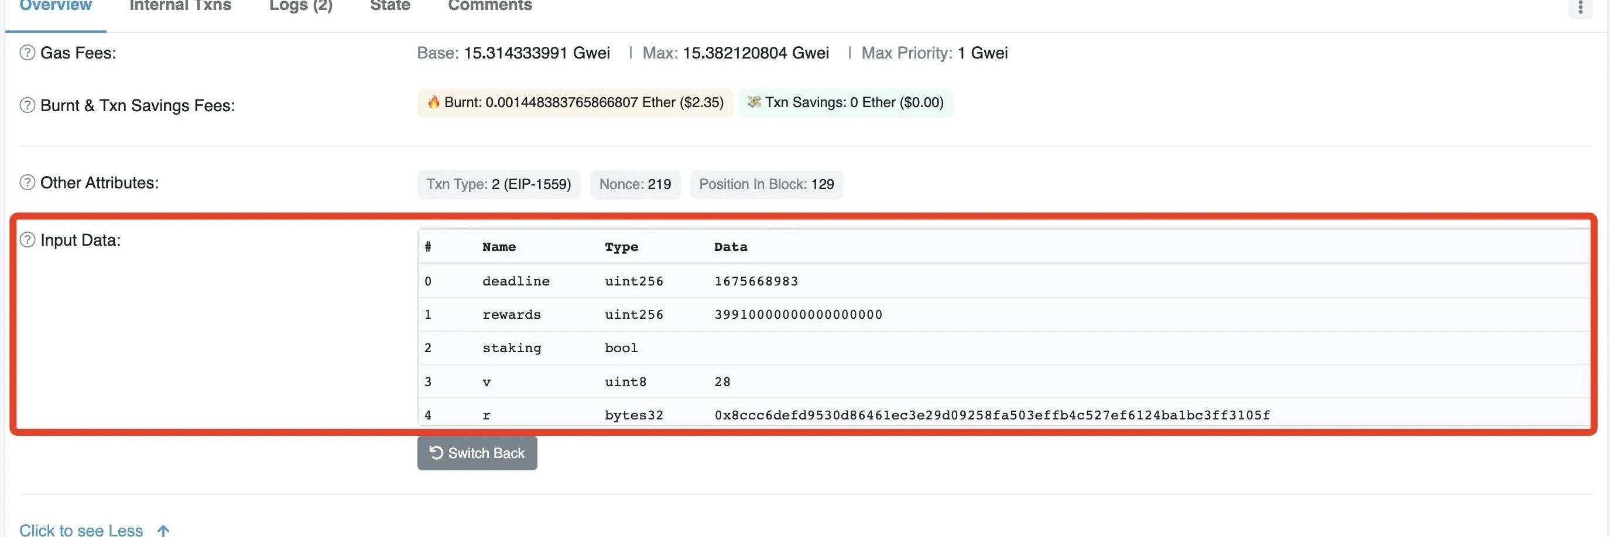Click the Position In Block 129 badge

(x=766, y=185)
